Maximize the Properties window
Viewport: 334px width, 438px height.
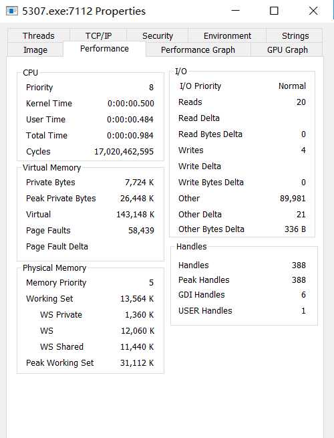pos(274,11)
